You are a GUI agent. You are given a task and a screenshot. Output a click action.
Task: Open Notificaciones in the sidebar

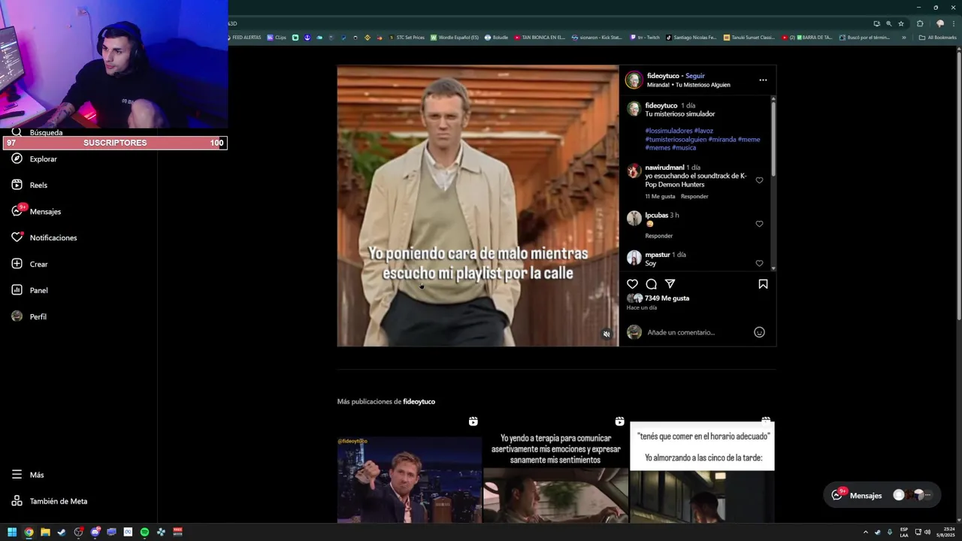click(44, 237)
